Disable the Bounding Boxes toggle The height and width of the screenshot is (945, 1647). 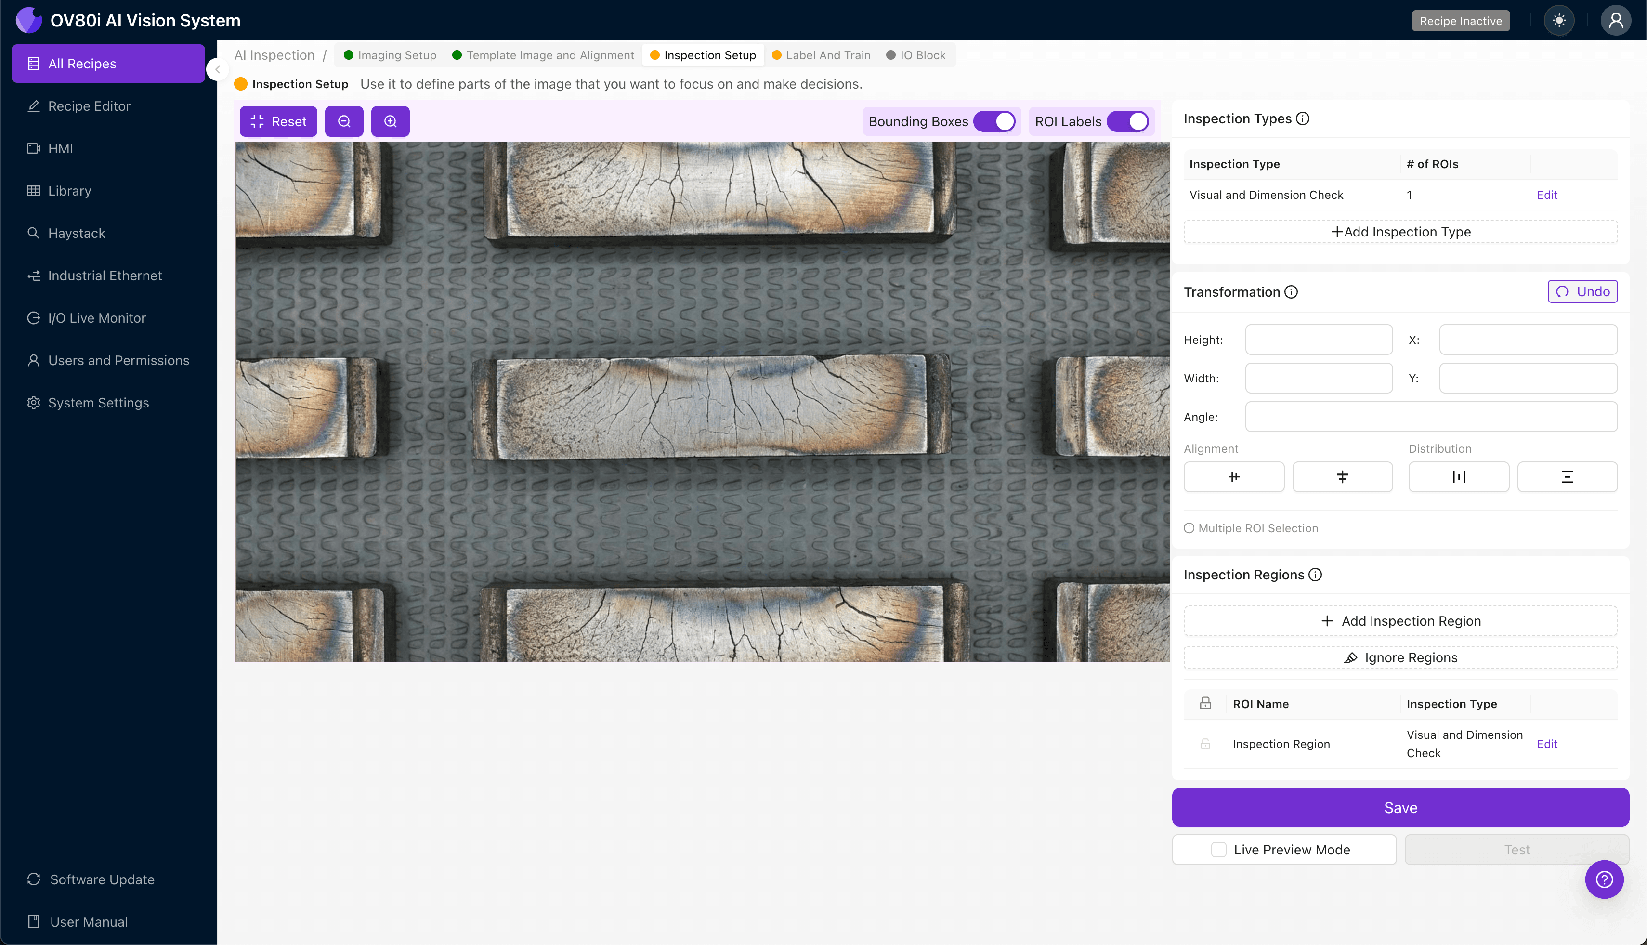pyautogui.click(x=995, y=121)
